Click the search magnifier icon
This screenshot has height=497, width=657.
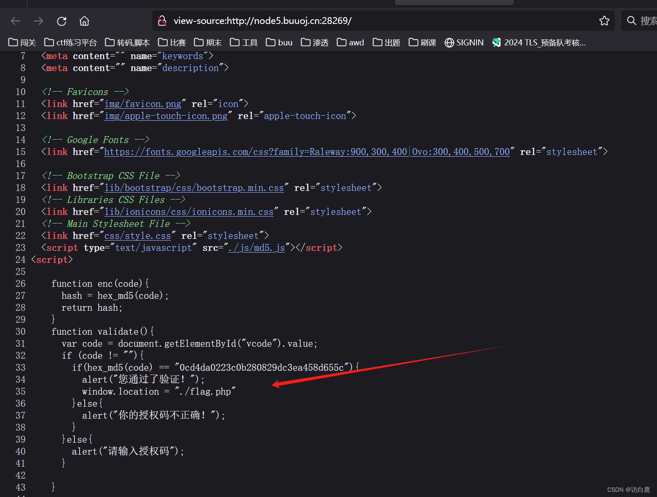pyautogui.click(x=631, y=21)
